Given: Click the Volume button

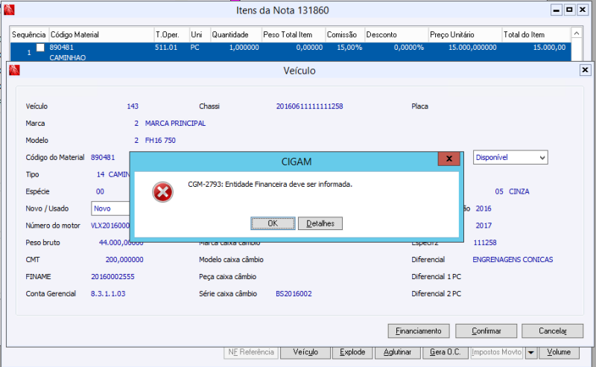Looking at the screenshot, I should tap(559, 352).
